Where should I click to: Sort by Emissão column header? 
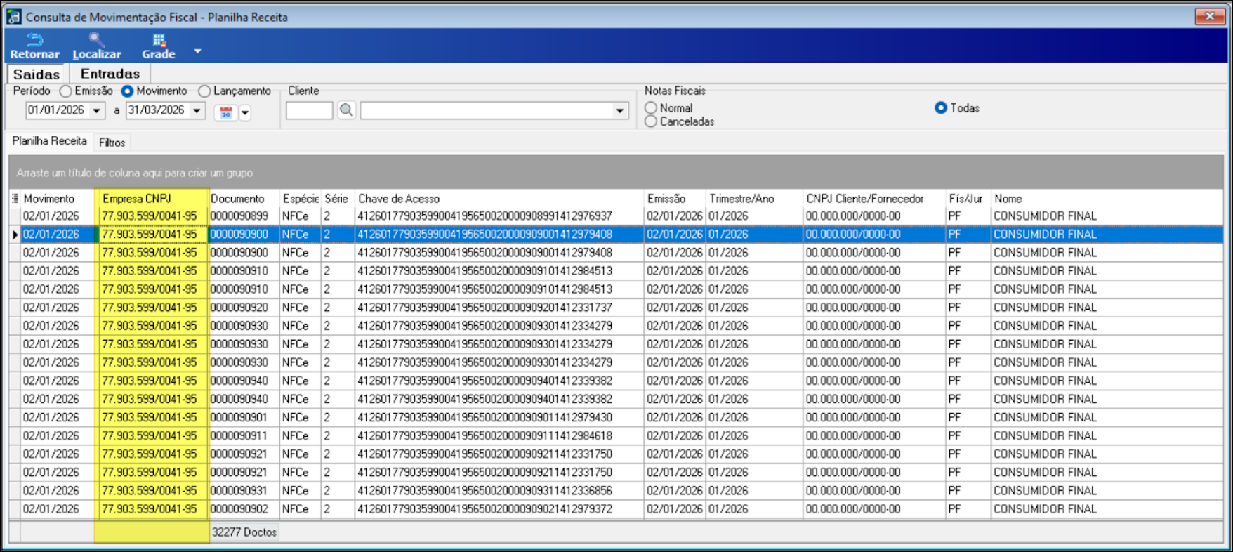[x=675, y=199]
